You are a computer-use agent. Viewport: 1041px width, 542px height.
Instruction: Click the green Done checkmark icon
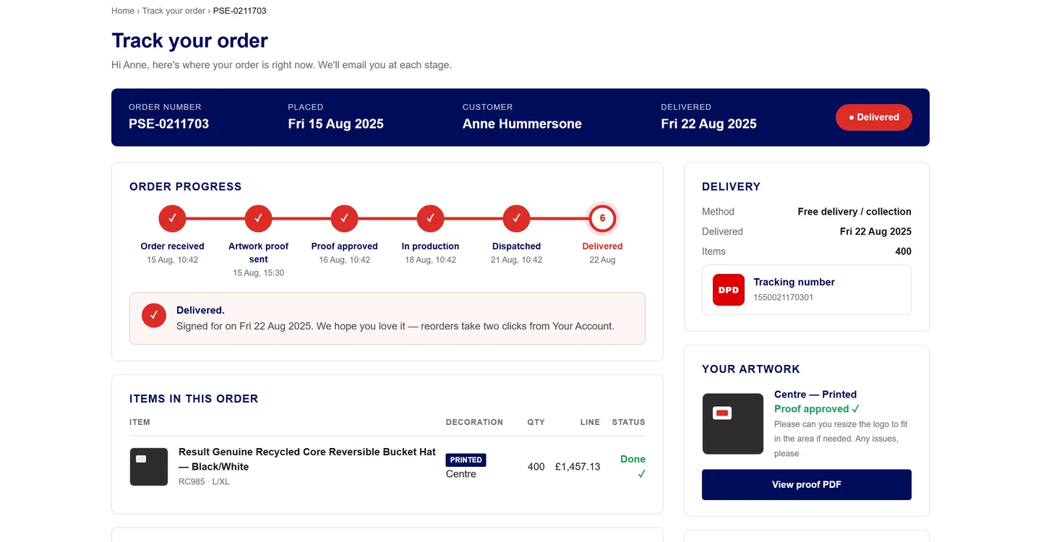pos(641,474)
